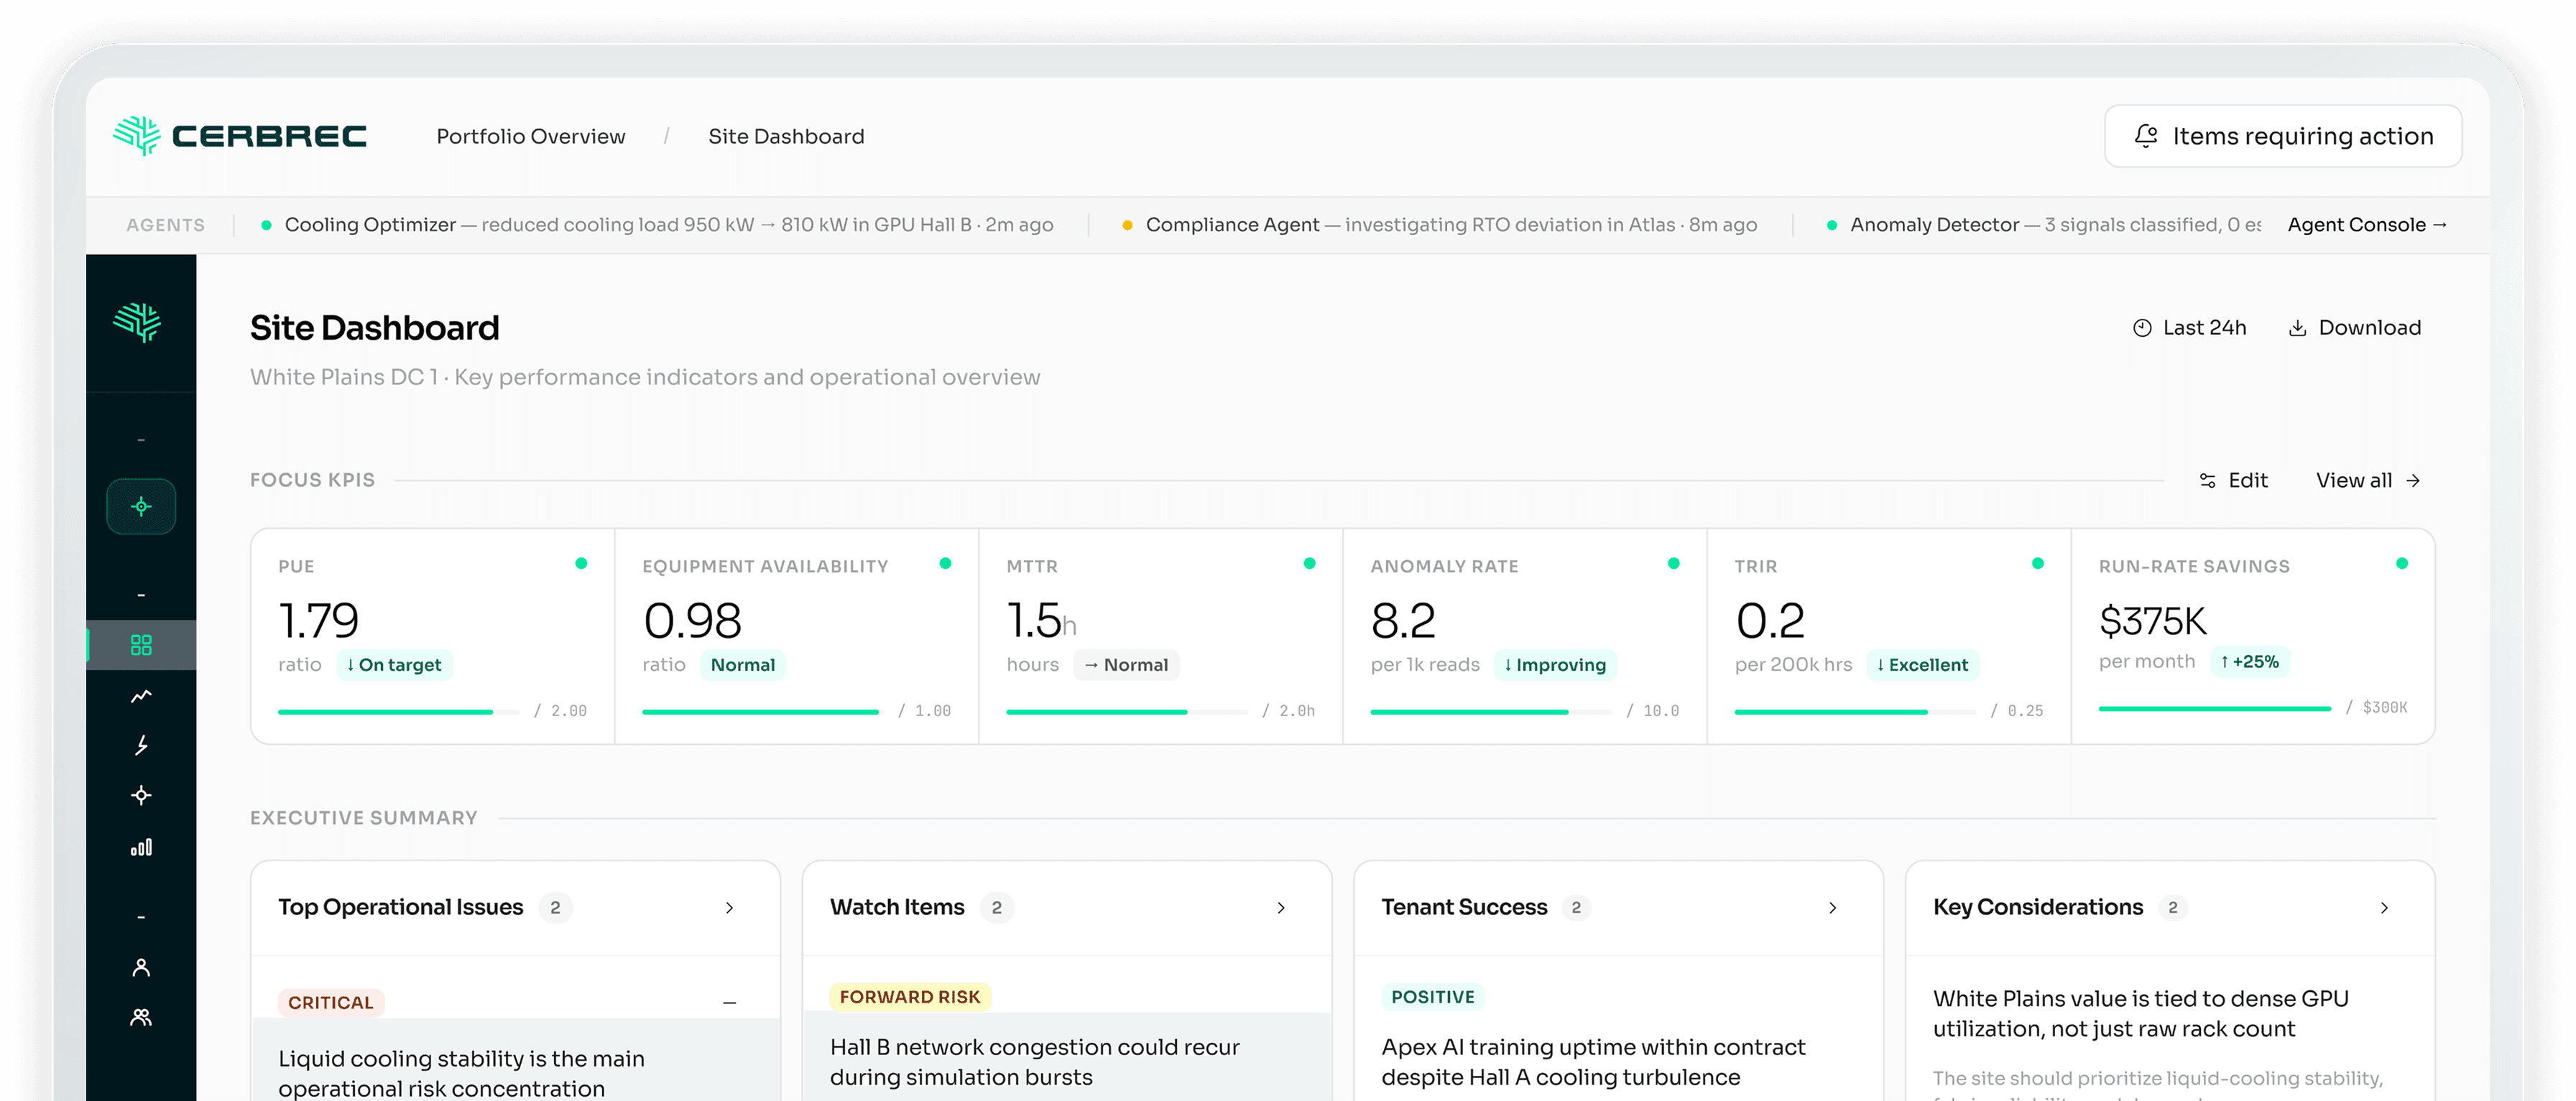Click Edit for Focus KPIs
Viewport: 2576px width, 1101px height.
2233,480
